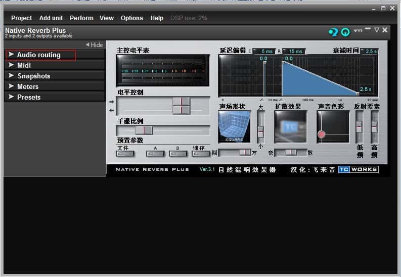
Task: Click the dry/wet ratio (干湿比例) slider handle
Action: [144, 130]
